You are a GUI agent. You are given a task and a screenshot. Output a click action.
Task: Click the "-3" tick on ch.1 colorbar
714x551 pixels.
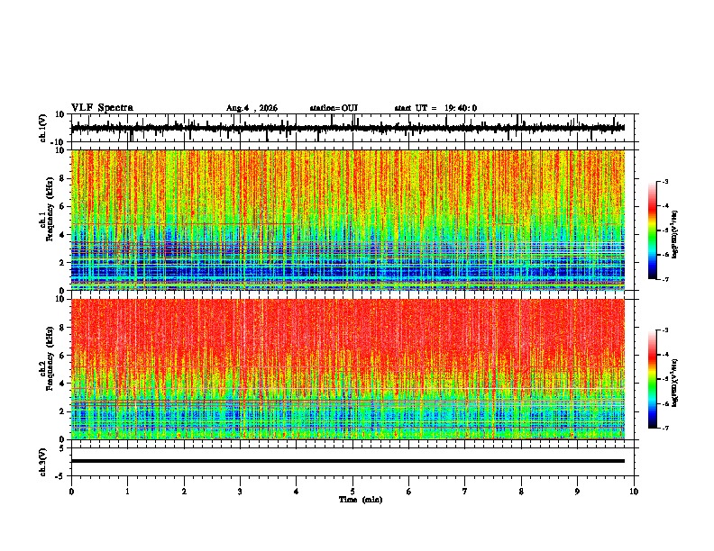pyautogui.click(x=664, y=181)
